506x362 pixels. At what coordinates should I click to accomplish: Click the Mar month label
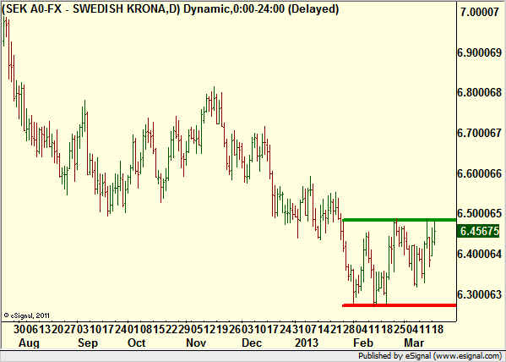pos(414,343)
